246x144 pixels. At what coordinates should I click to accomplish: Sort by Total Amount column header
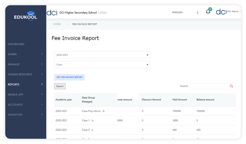click(x=125, y=100)
